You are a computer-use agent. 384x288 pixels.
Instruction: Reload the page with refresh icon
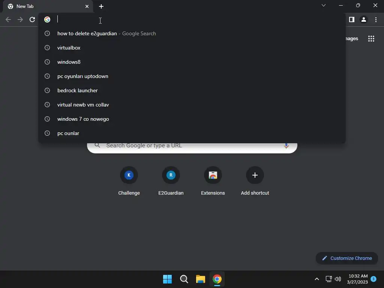(x=32, y=19)
